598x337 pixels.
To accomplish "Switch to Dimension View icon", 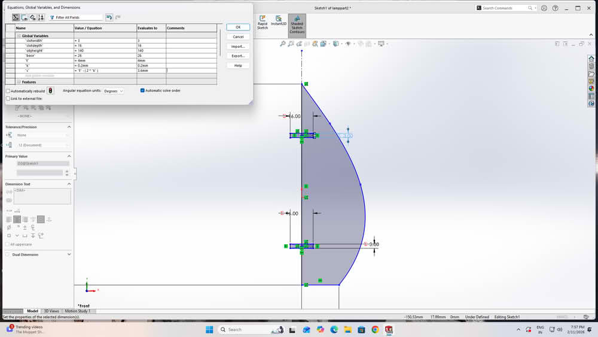I will (32, 17).
